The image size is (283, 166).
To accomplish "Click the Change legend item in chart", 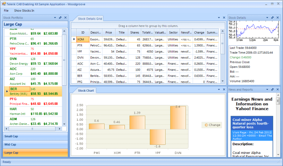I will 212,125.
